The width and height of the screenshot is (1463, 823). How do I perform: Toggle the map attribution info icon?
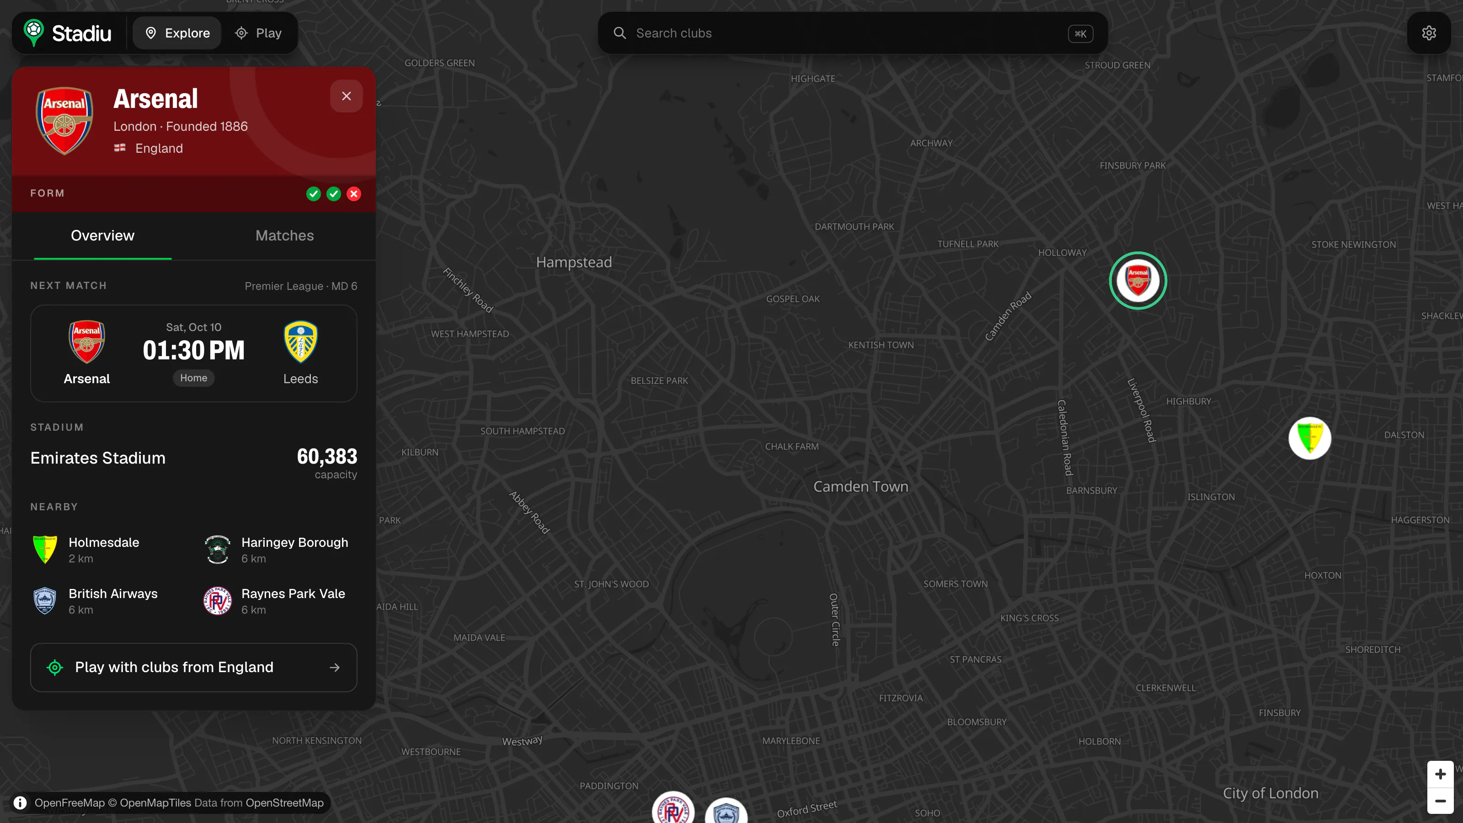(x=21, y=802)
